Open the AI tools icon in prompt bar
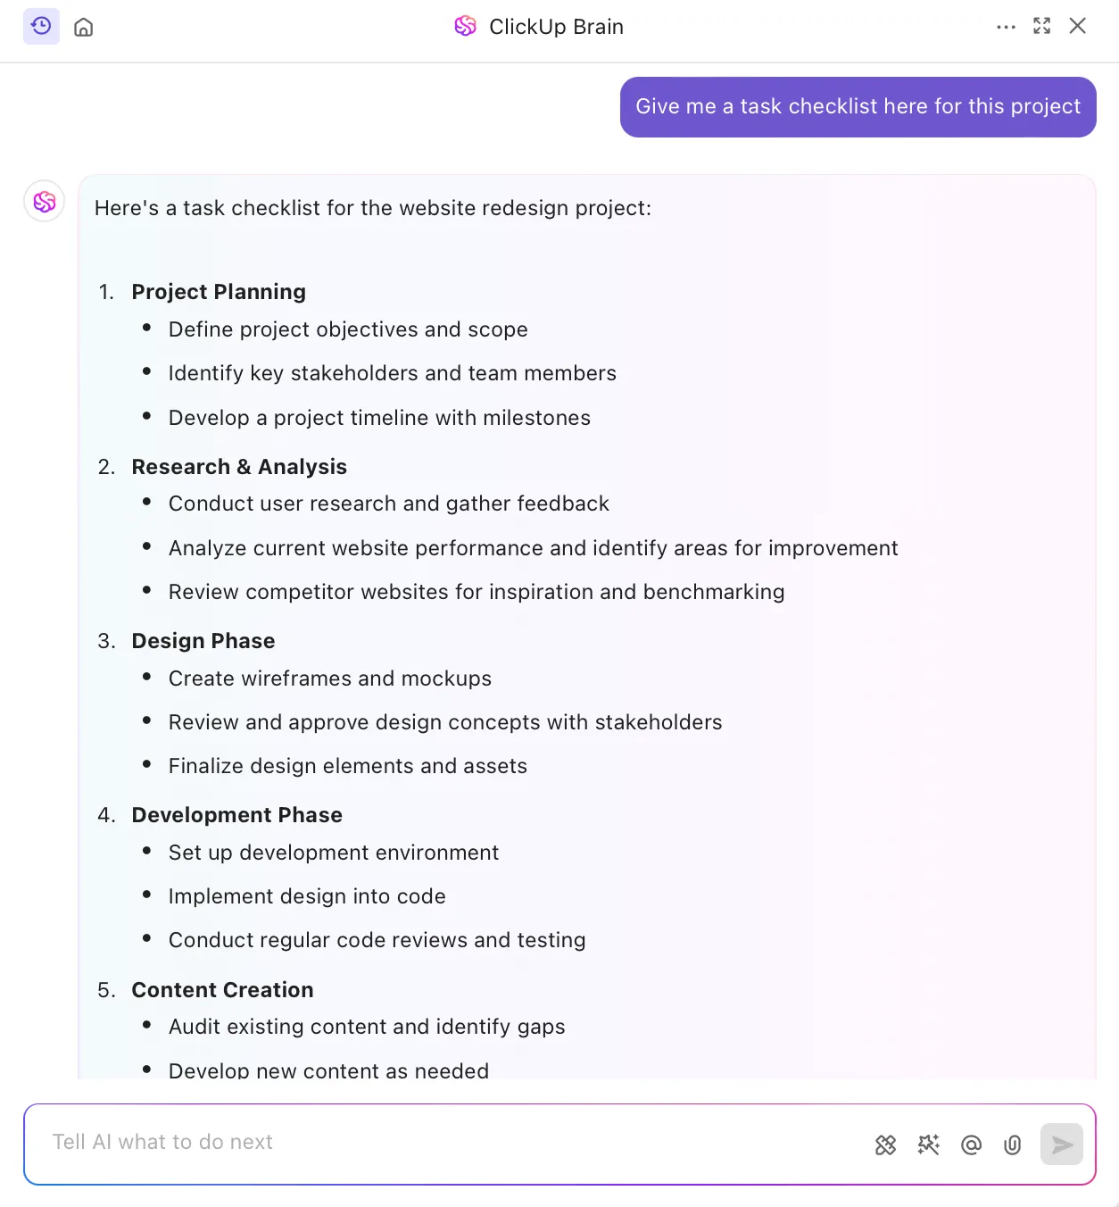 [x=885, y=1145]
